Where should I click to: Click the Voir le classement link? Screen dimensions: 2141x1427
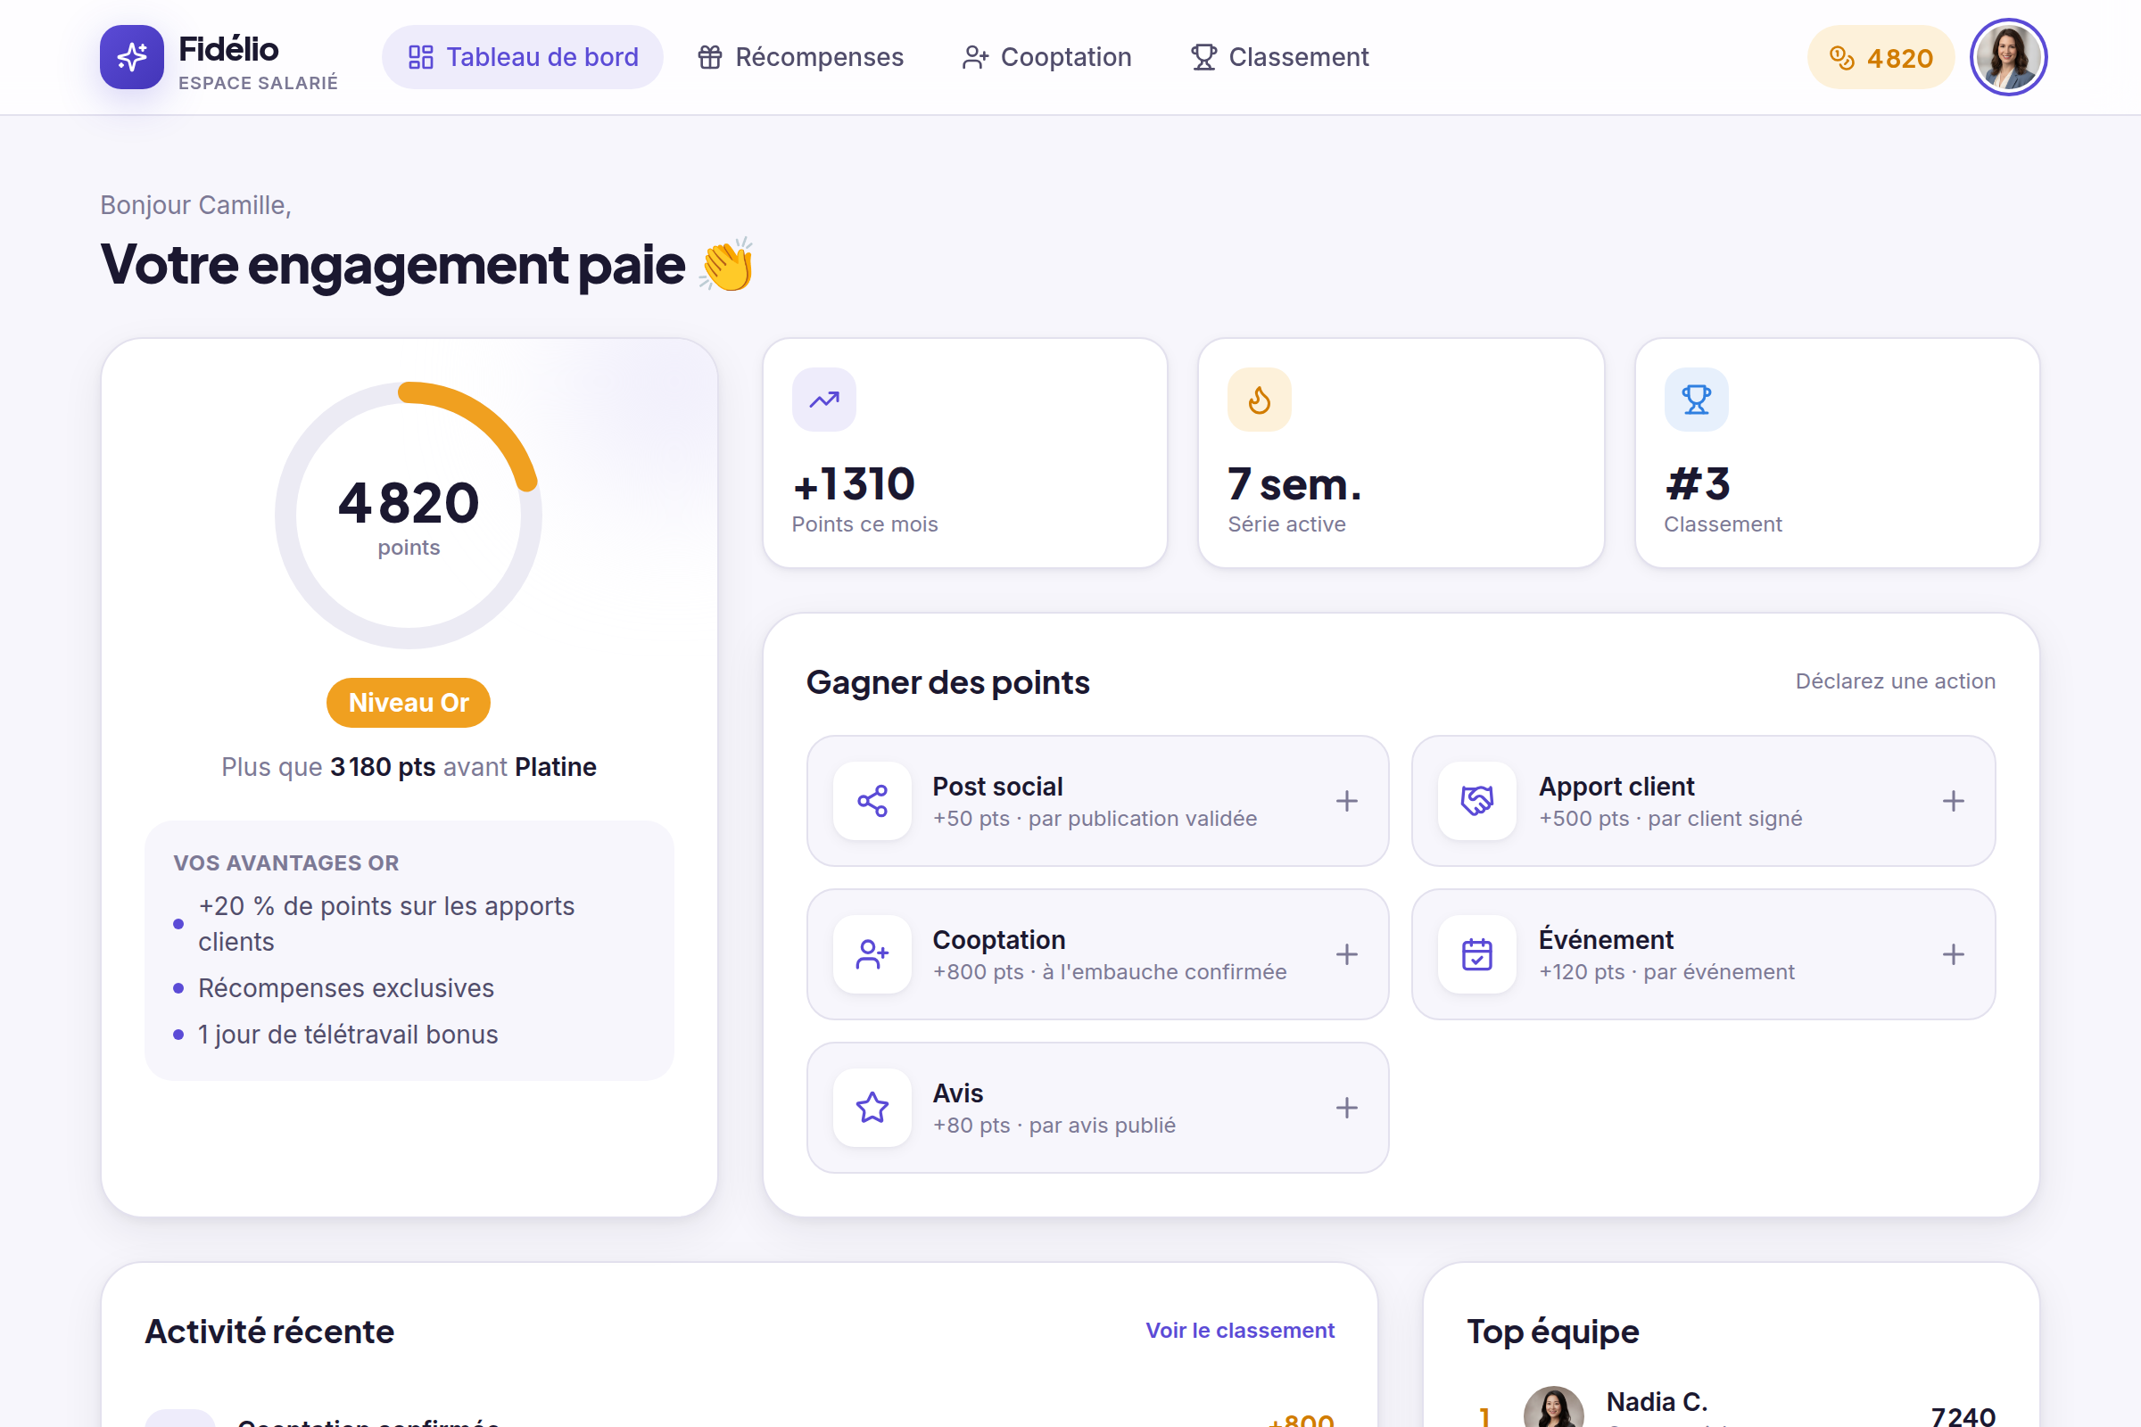click(x=1240, y=1331)
